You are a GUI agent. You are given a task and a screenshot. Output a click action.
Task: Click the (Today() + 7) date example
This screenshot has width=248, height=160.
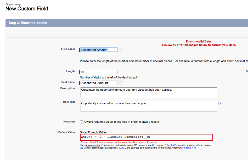189,148
